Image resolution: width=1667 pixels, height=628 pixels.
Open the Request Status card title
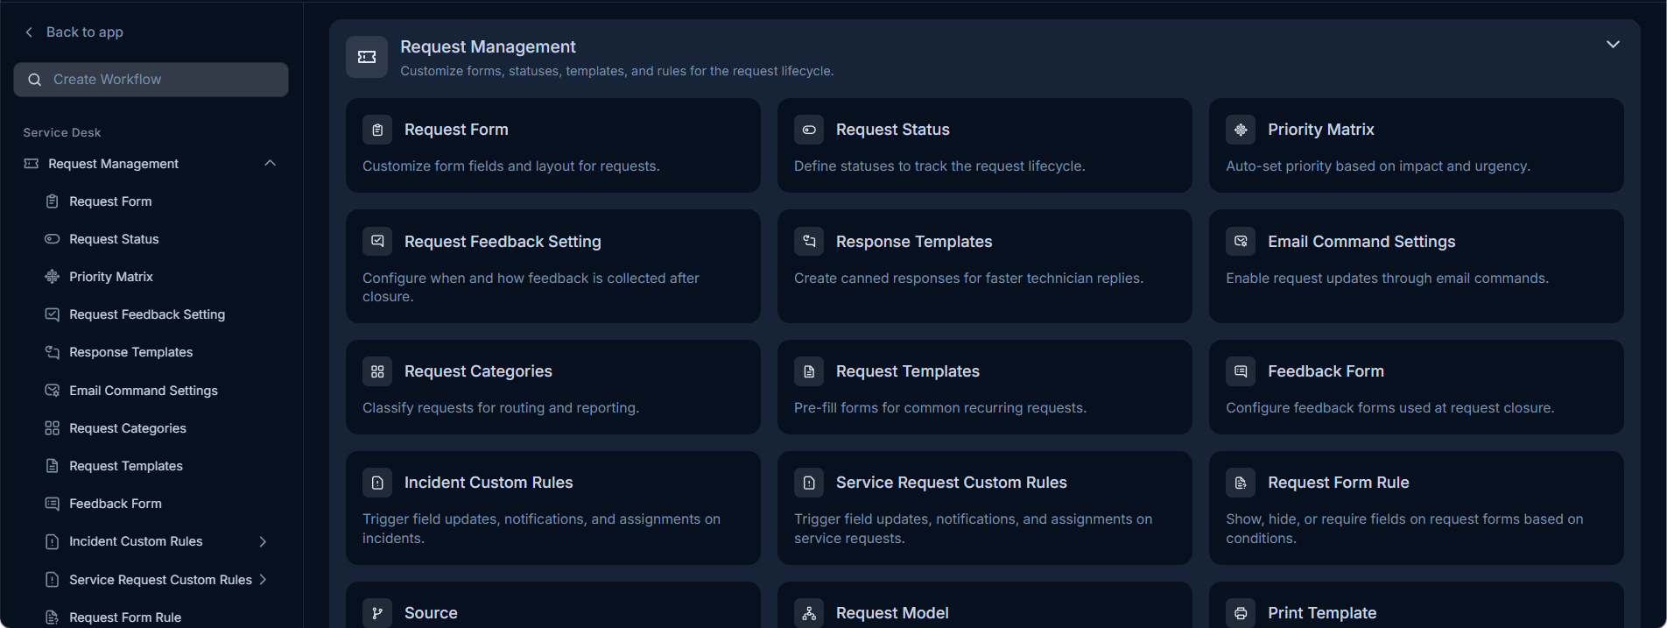click(893, 130)
